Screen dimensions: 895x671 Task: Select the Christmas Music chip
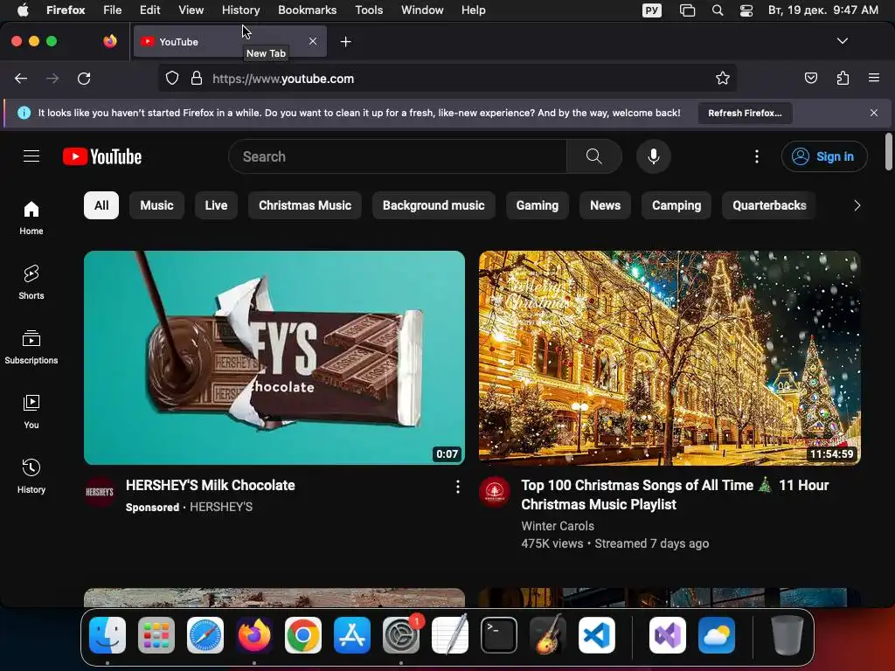pos(305,205)
